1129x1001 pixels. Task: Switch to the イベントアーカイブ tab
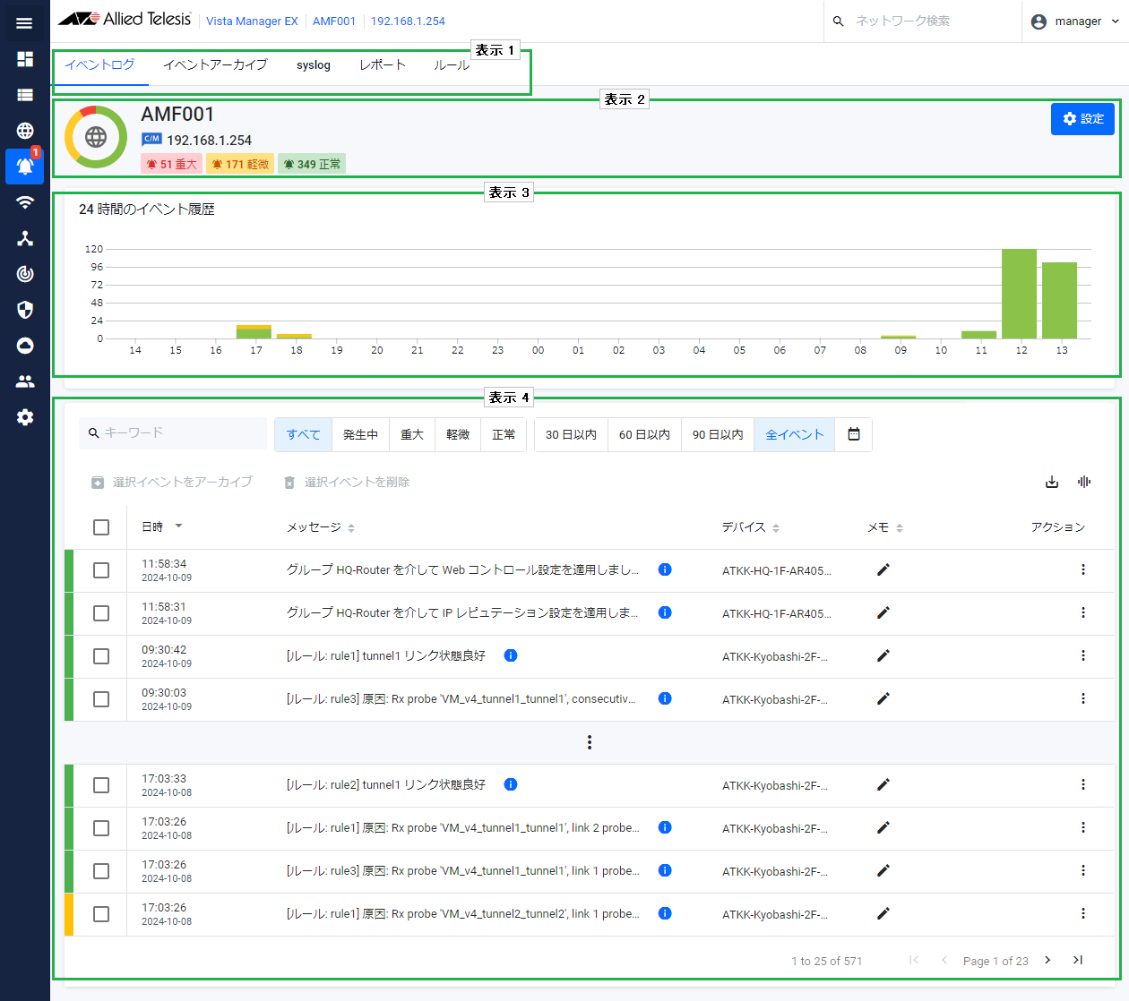pos(215,64)
